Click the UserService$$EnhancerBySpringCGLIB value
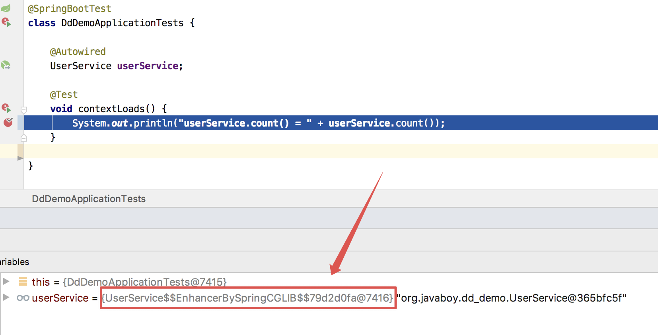 (247, 298)
